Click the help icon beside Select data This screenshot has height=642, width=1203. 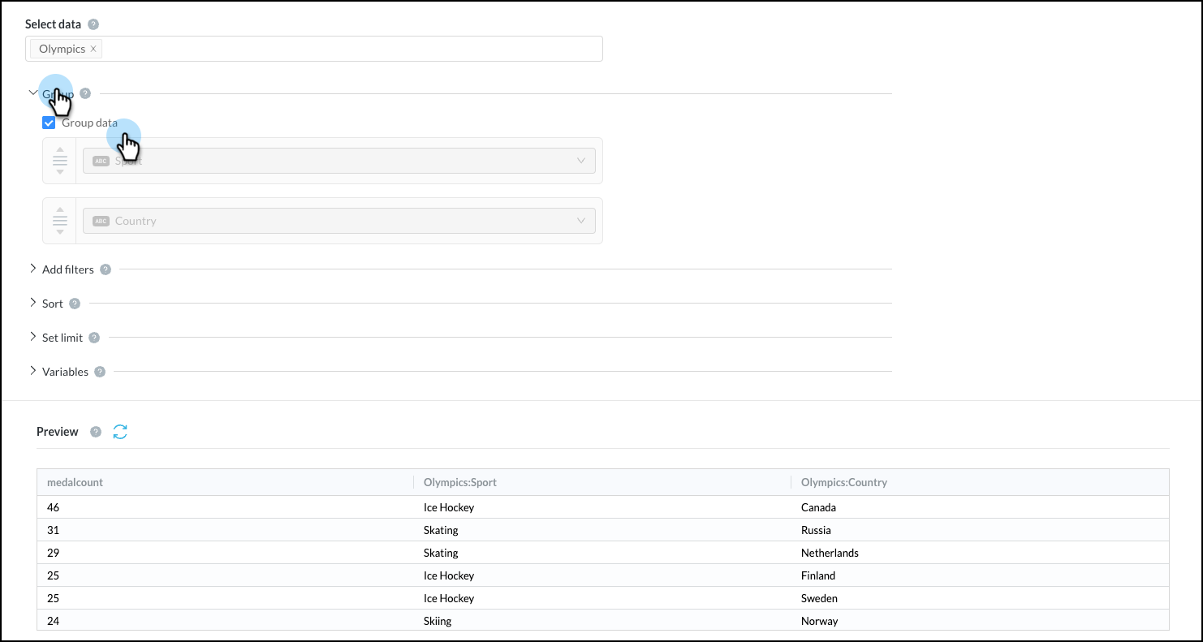point(93,24)
